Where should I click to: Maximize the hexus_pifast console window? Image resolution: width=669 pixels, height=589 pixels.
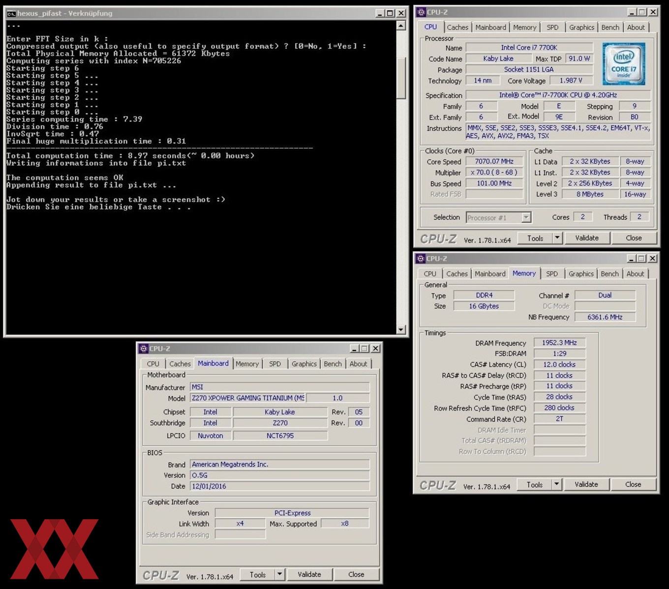click(390, 13)
